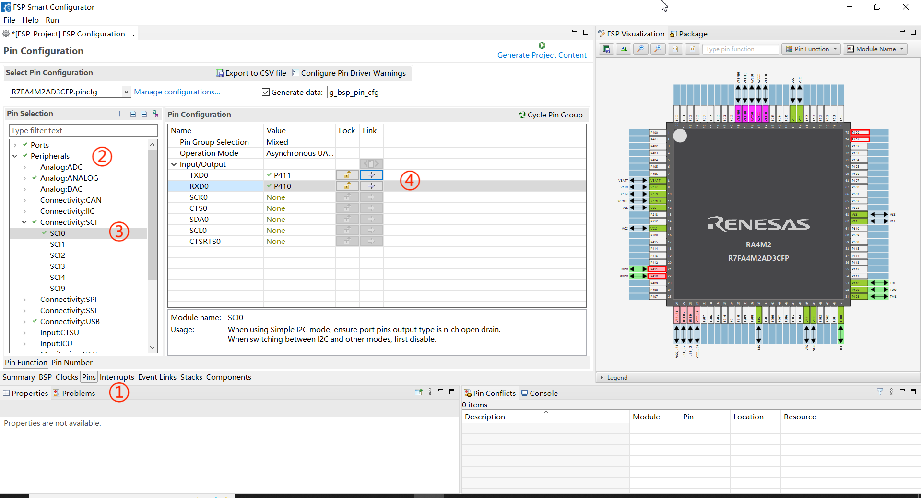Click the save image icon in FSP Visualization
This screenshot has width=921, height=498.
[607, 49]
